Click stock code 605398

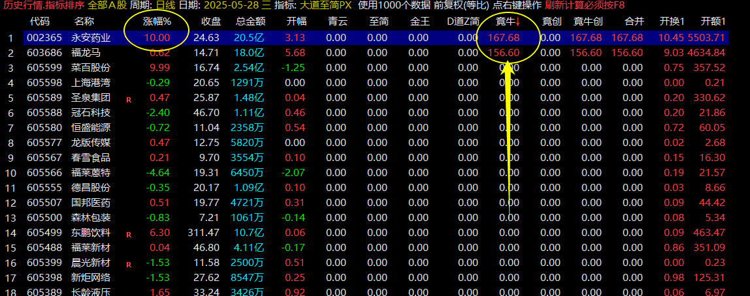[44, 277]
